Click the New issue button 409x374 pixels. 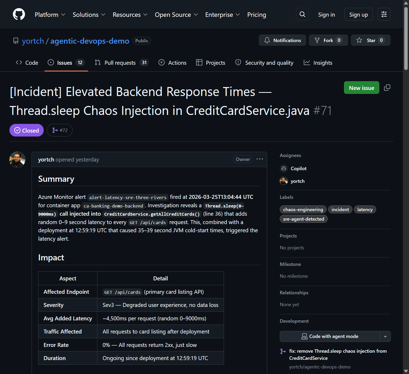361,88
